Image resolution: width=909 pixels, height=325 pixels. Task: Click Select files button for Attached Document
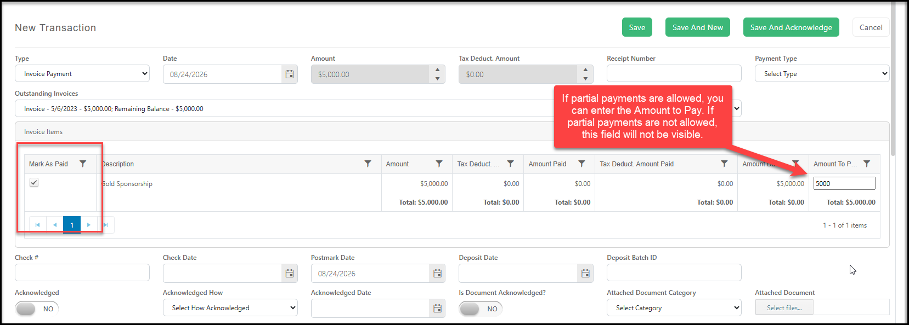tap(784, 308)
